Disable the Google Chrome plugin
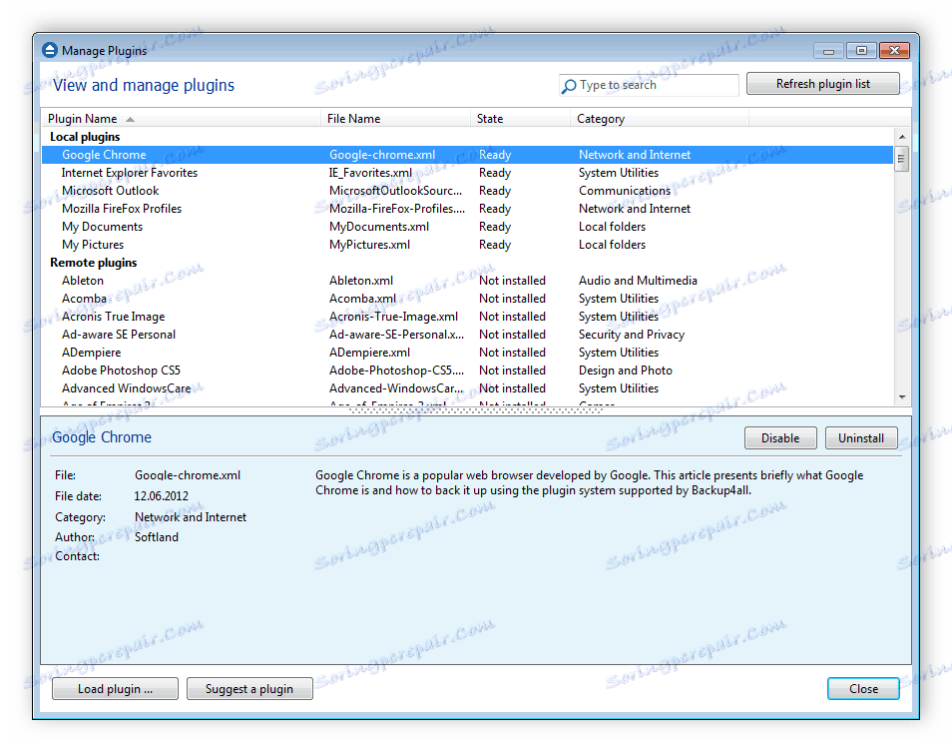Screen dimensions: 952x752 780,438
